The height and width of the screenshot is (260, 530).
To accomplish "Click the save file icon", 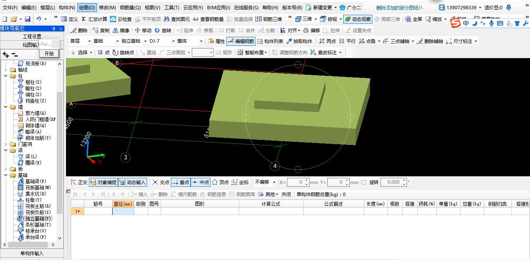I will click(28, 19).
